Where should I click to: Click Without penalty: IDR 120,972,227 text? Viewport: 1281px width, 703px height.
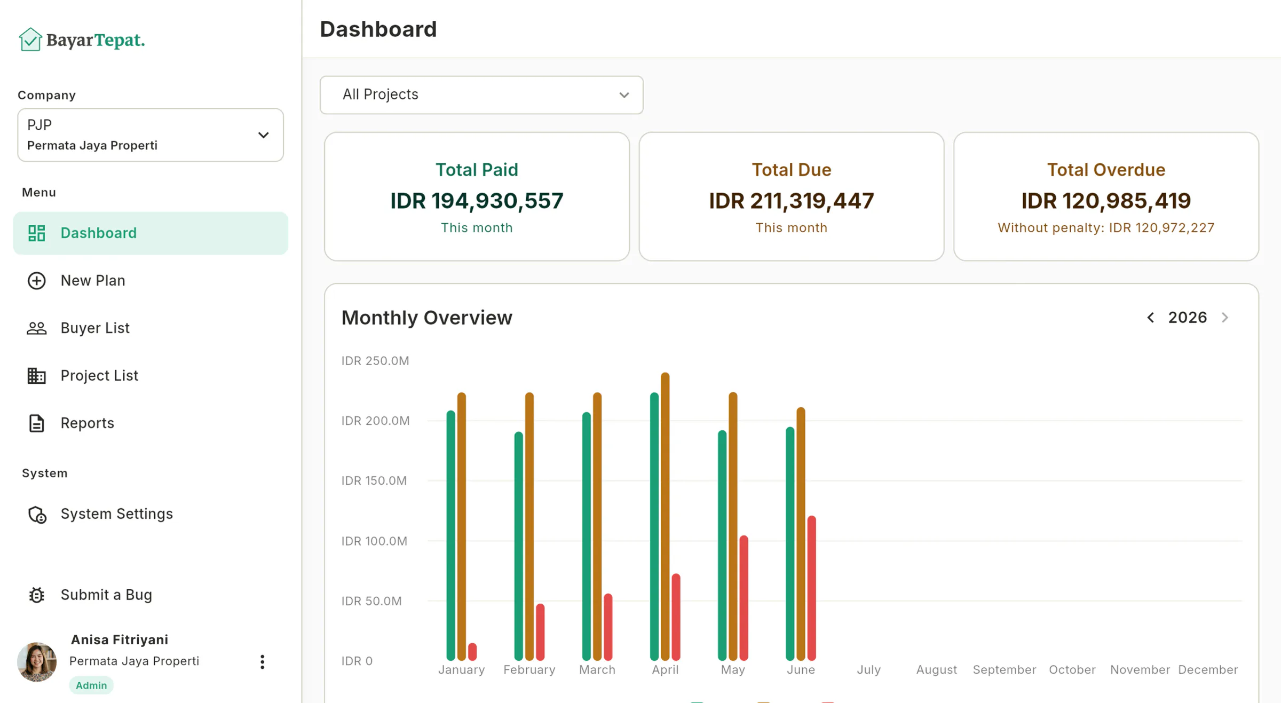[1106, 228]
